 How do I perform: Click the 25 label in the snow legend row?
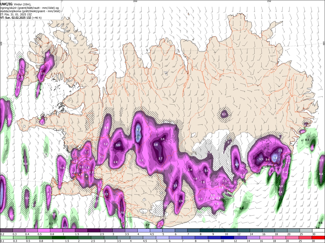[301, 234]
